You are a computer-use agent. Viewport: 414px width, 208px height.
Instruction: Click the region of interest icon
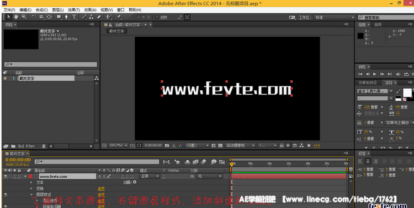139,145
